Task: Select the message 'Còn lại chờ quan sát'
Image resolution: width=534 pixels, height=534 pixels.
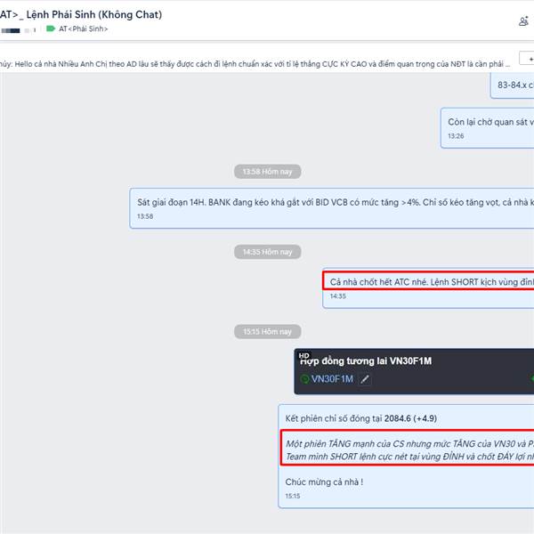Action: coord(487,128)
